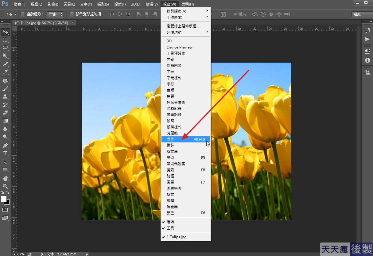Image resolution: width=373 pixels, height=256 pixels.
Task: Open the Move tool preset picker arrow
Action: (x=15, y=14)
